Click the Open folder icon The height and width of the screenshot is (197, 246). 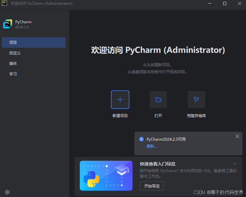[158, 100]
